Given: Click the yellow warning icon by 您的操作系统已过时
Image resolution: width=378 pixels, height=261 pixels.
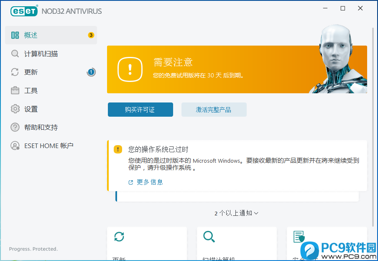Looking at the screenshot, I should click(118, 149).
